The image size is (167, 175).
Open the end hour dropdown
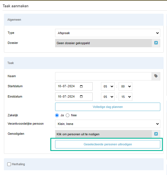[x=108, y=97]
